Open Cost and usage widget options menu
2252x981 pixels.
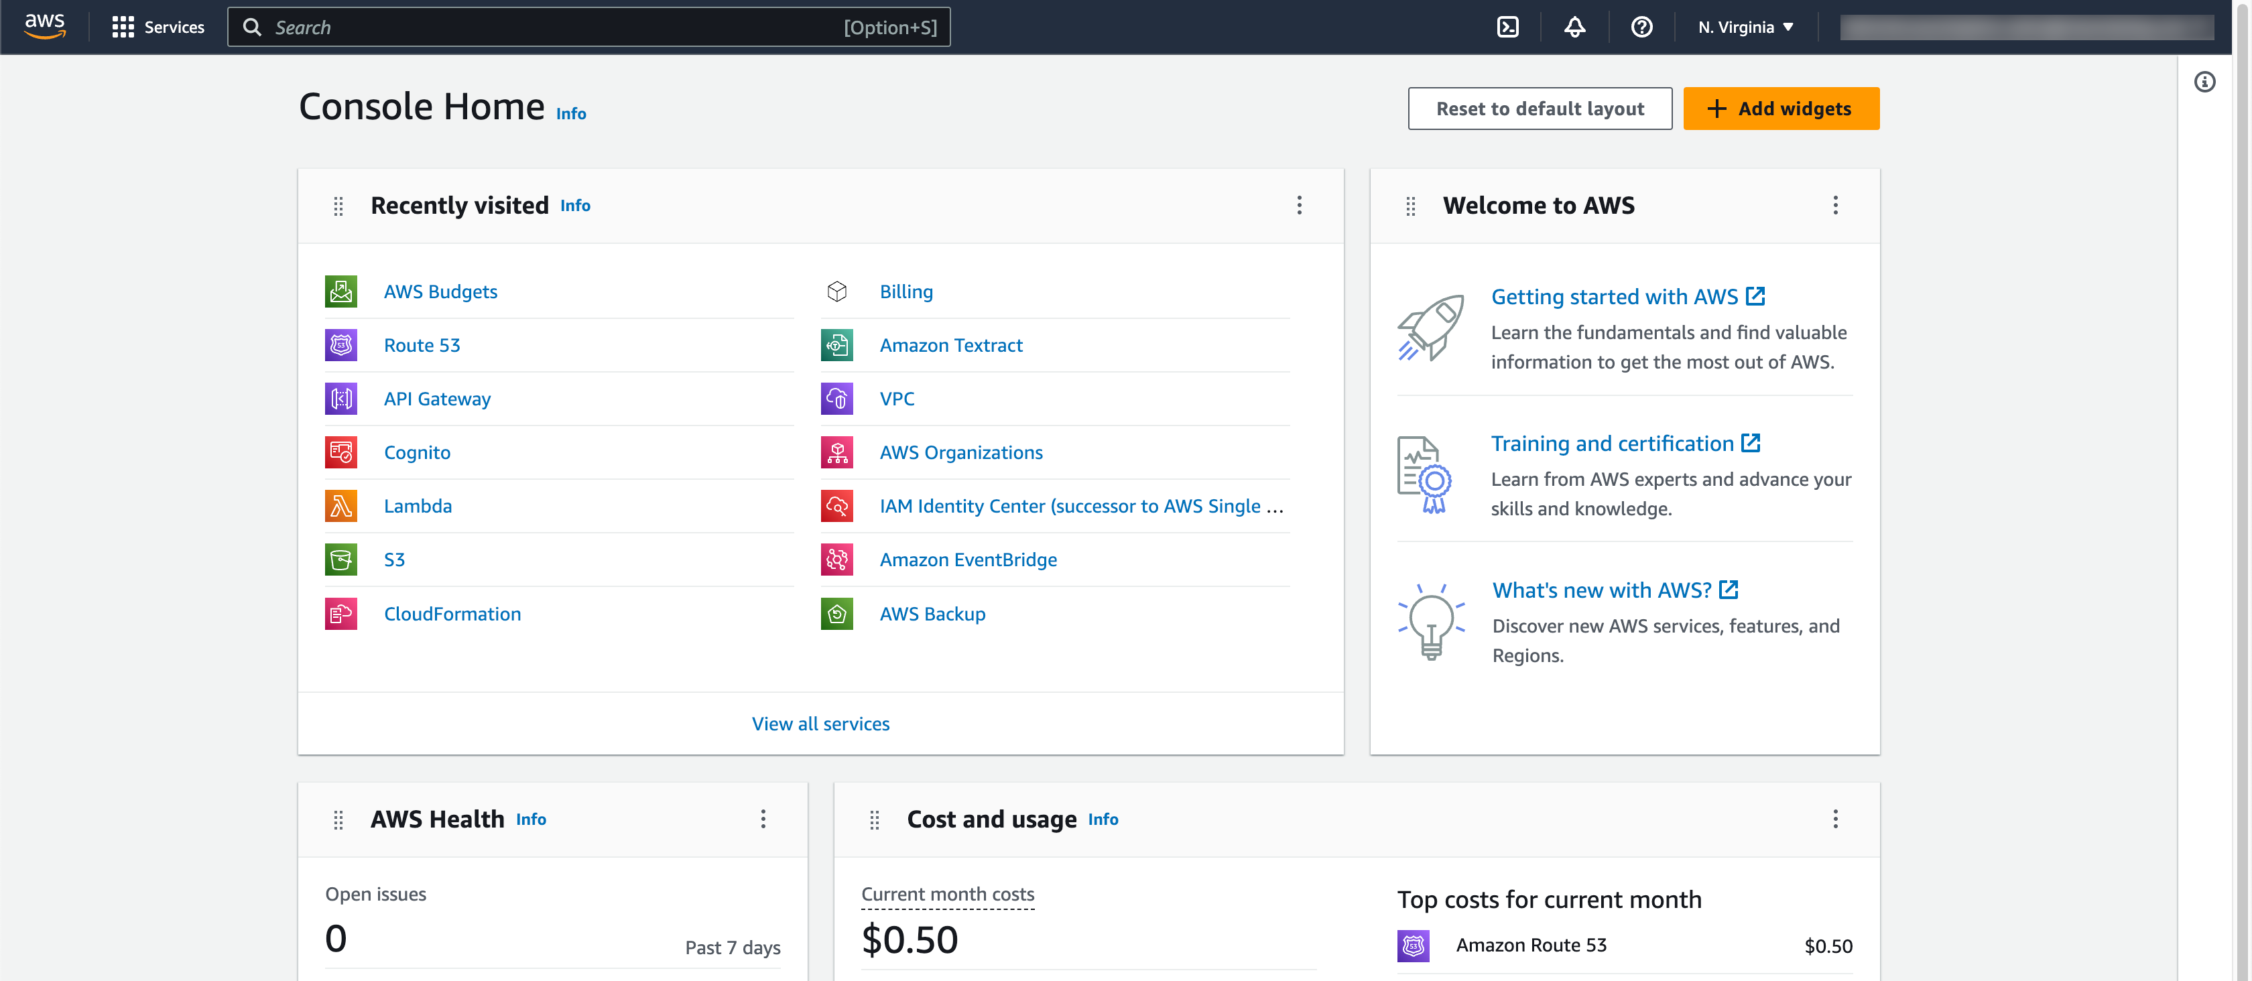[1835, 820]
